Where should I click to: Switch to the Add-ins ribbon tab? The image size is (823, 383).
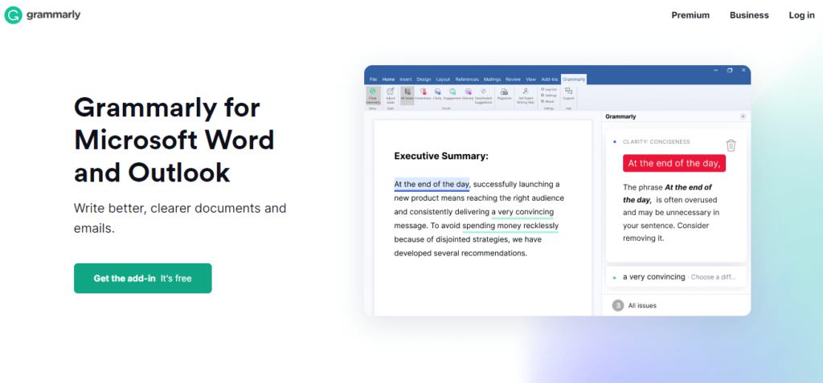coord(550,79)
